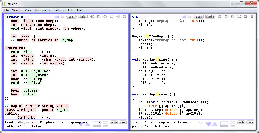Toggle the case button in the left pane
The image size is (259, 133).
[123, 122]
